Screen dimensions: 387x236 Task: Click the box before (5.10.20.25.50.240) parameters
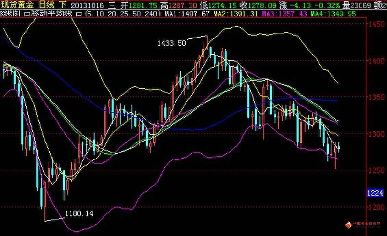[80, 13]
